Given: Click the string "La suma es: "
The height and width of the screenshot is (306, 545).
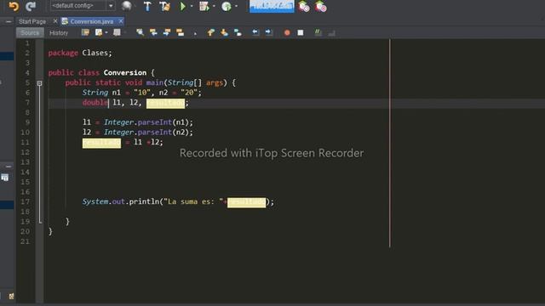Looking at the screenshot, I should click(193, 201).
